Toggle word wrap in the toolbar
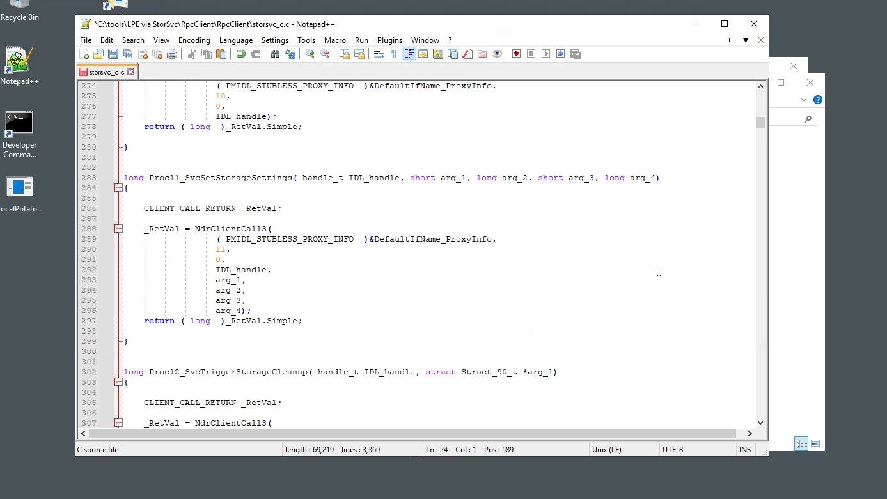Viewport: 887px width, 499px height. [379, 54]
